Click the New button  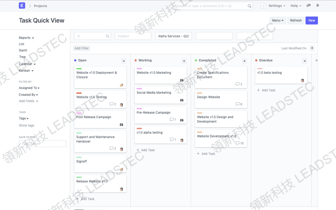coord(311,20)
